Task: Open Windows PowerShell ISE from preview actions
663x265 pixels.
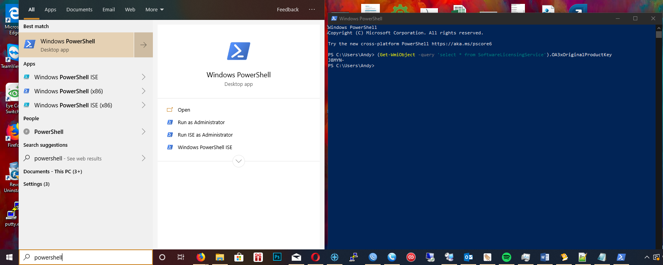Action: 205,147
